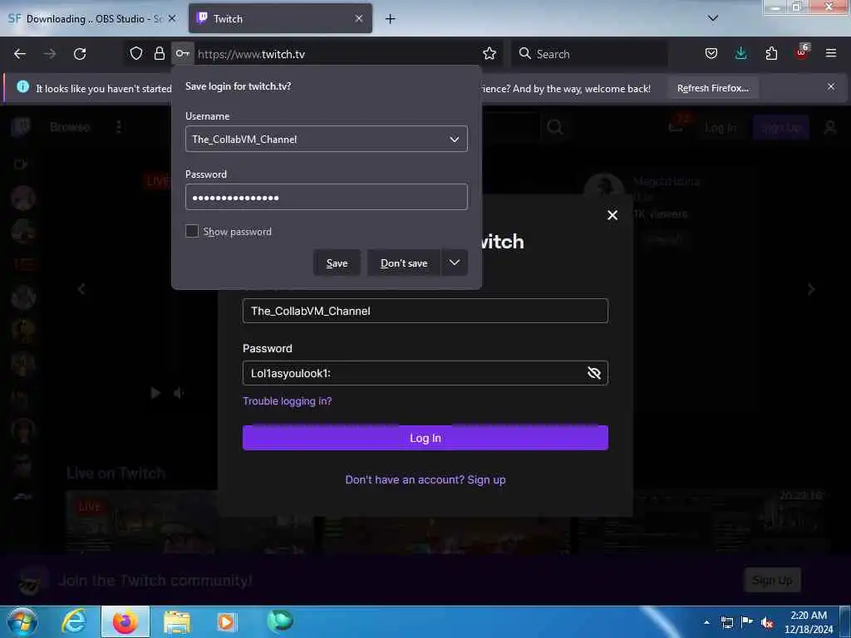Open Don't have an account? Sign up
Screen dimensions: 851x638
point(425,479)
